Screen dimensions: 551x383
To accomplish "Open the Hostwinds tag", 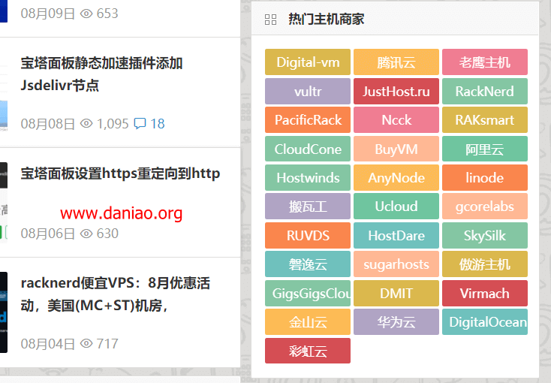I will (x=308, y=178).
